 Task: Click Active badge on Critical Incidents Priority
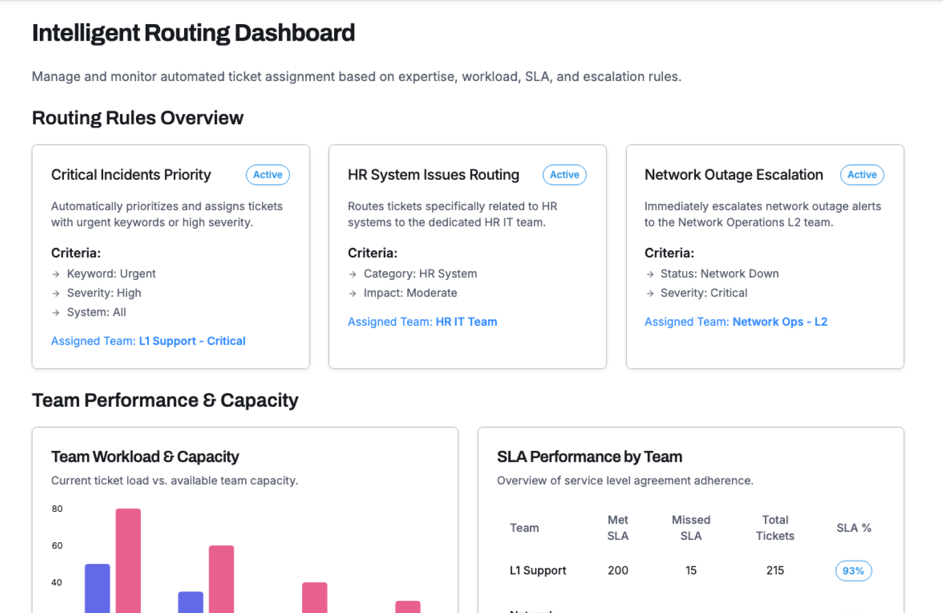tap(268, 175)
